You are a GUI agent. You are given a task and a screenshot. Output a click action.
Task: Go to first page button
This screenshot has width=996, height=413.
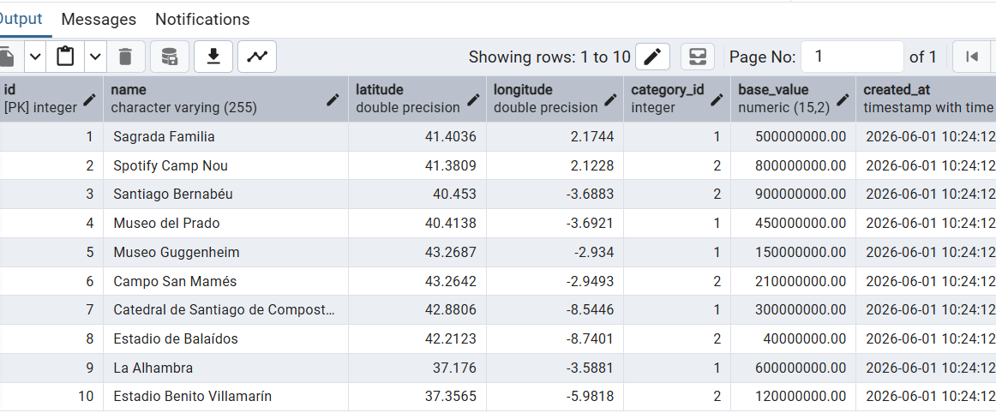click(971, 57)
